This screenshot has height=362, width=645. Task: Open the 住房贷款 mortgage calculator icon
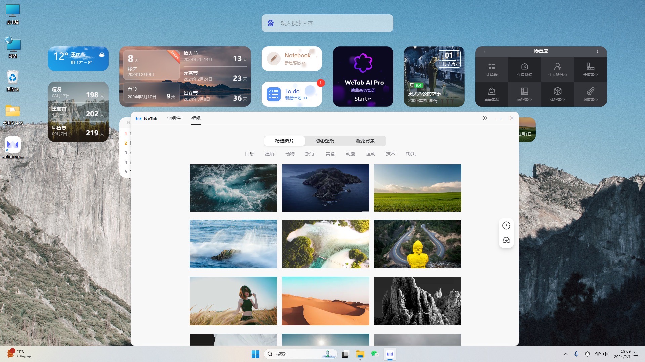click(x=524, y=69)
